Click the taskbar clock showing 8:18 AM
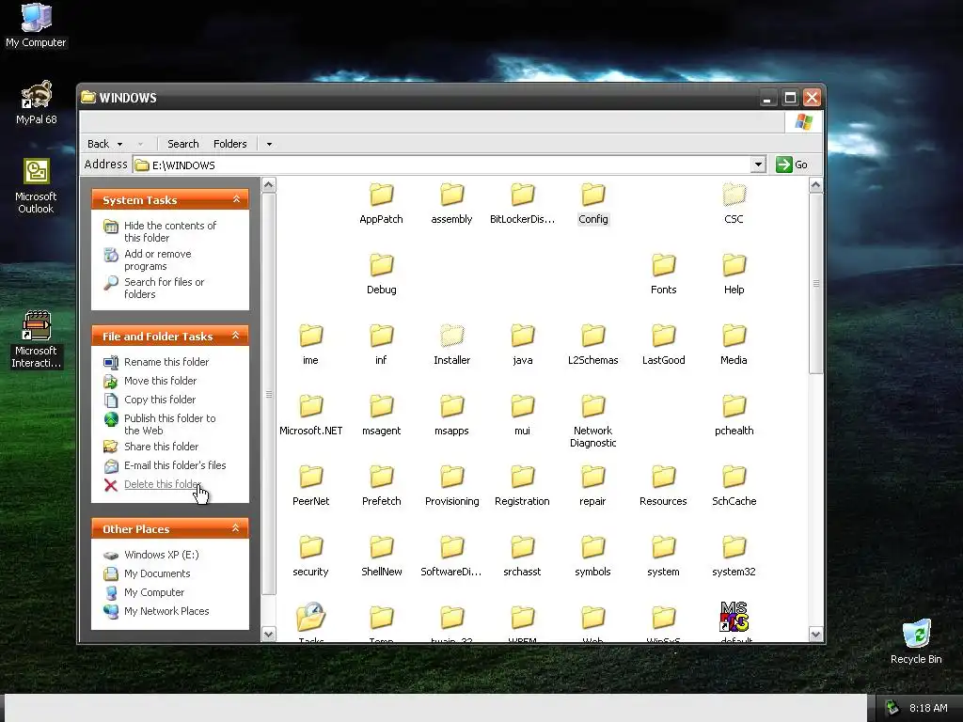This screenshot has width=963, height=722. [x=928, y=708]
